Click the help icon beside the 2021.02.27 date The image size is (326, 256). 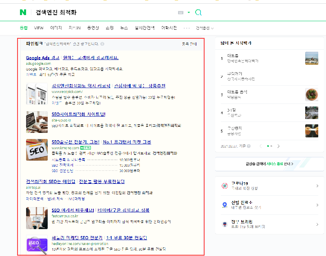point(251,146)
